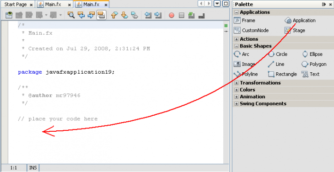
Task: Minimize the Palette panel
Action: [x=324, y=4]
